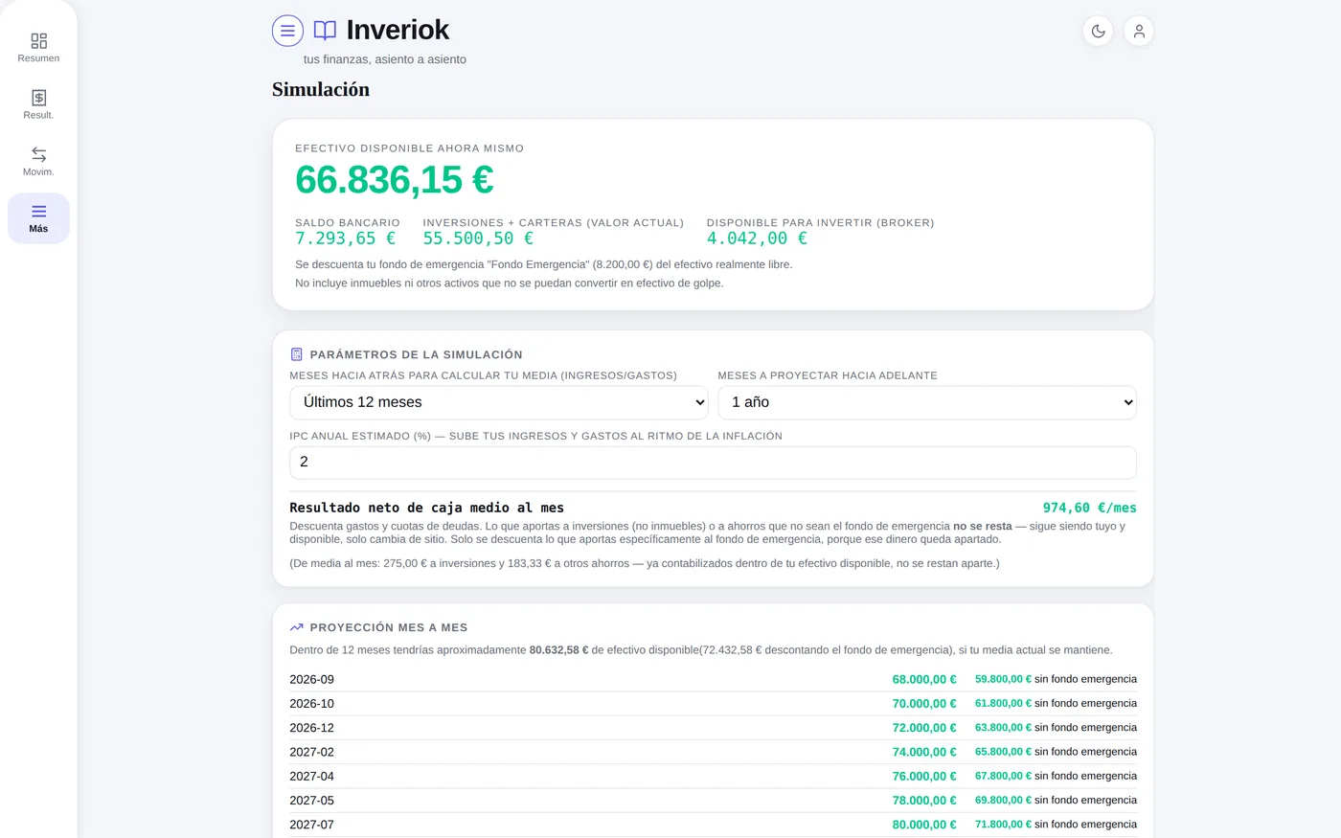The height and width of the screenshot is (838, 1341).
Task: Open Movim. section in sidebar
Action: click(x=38, y=162)
